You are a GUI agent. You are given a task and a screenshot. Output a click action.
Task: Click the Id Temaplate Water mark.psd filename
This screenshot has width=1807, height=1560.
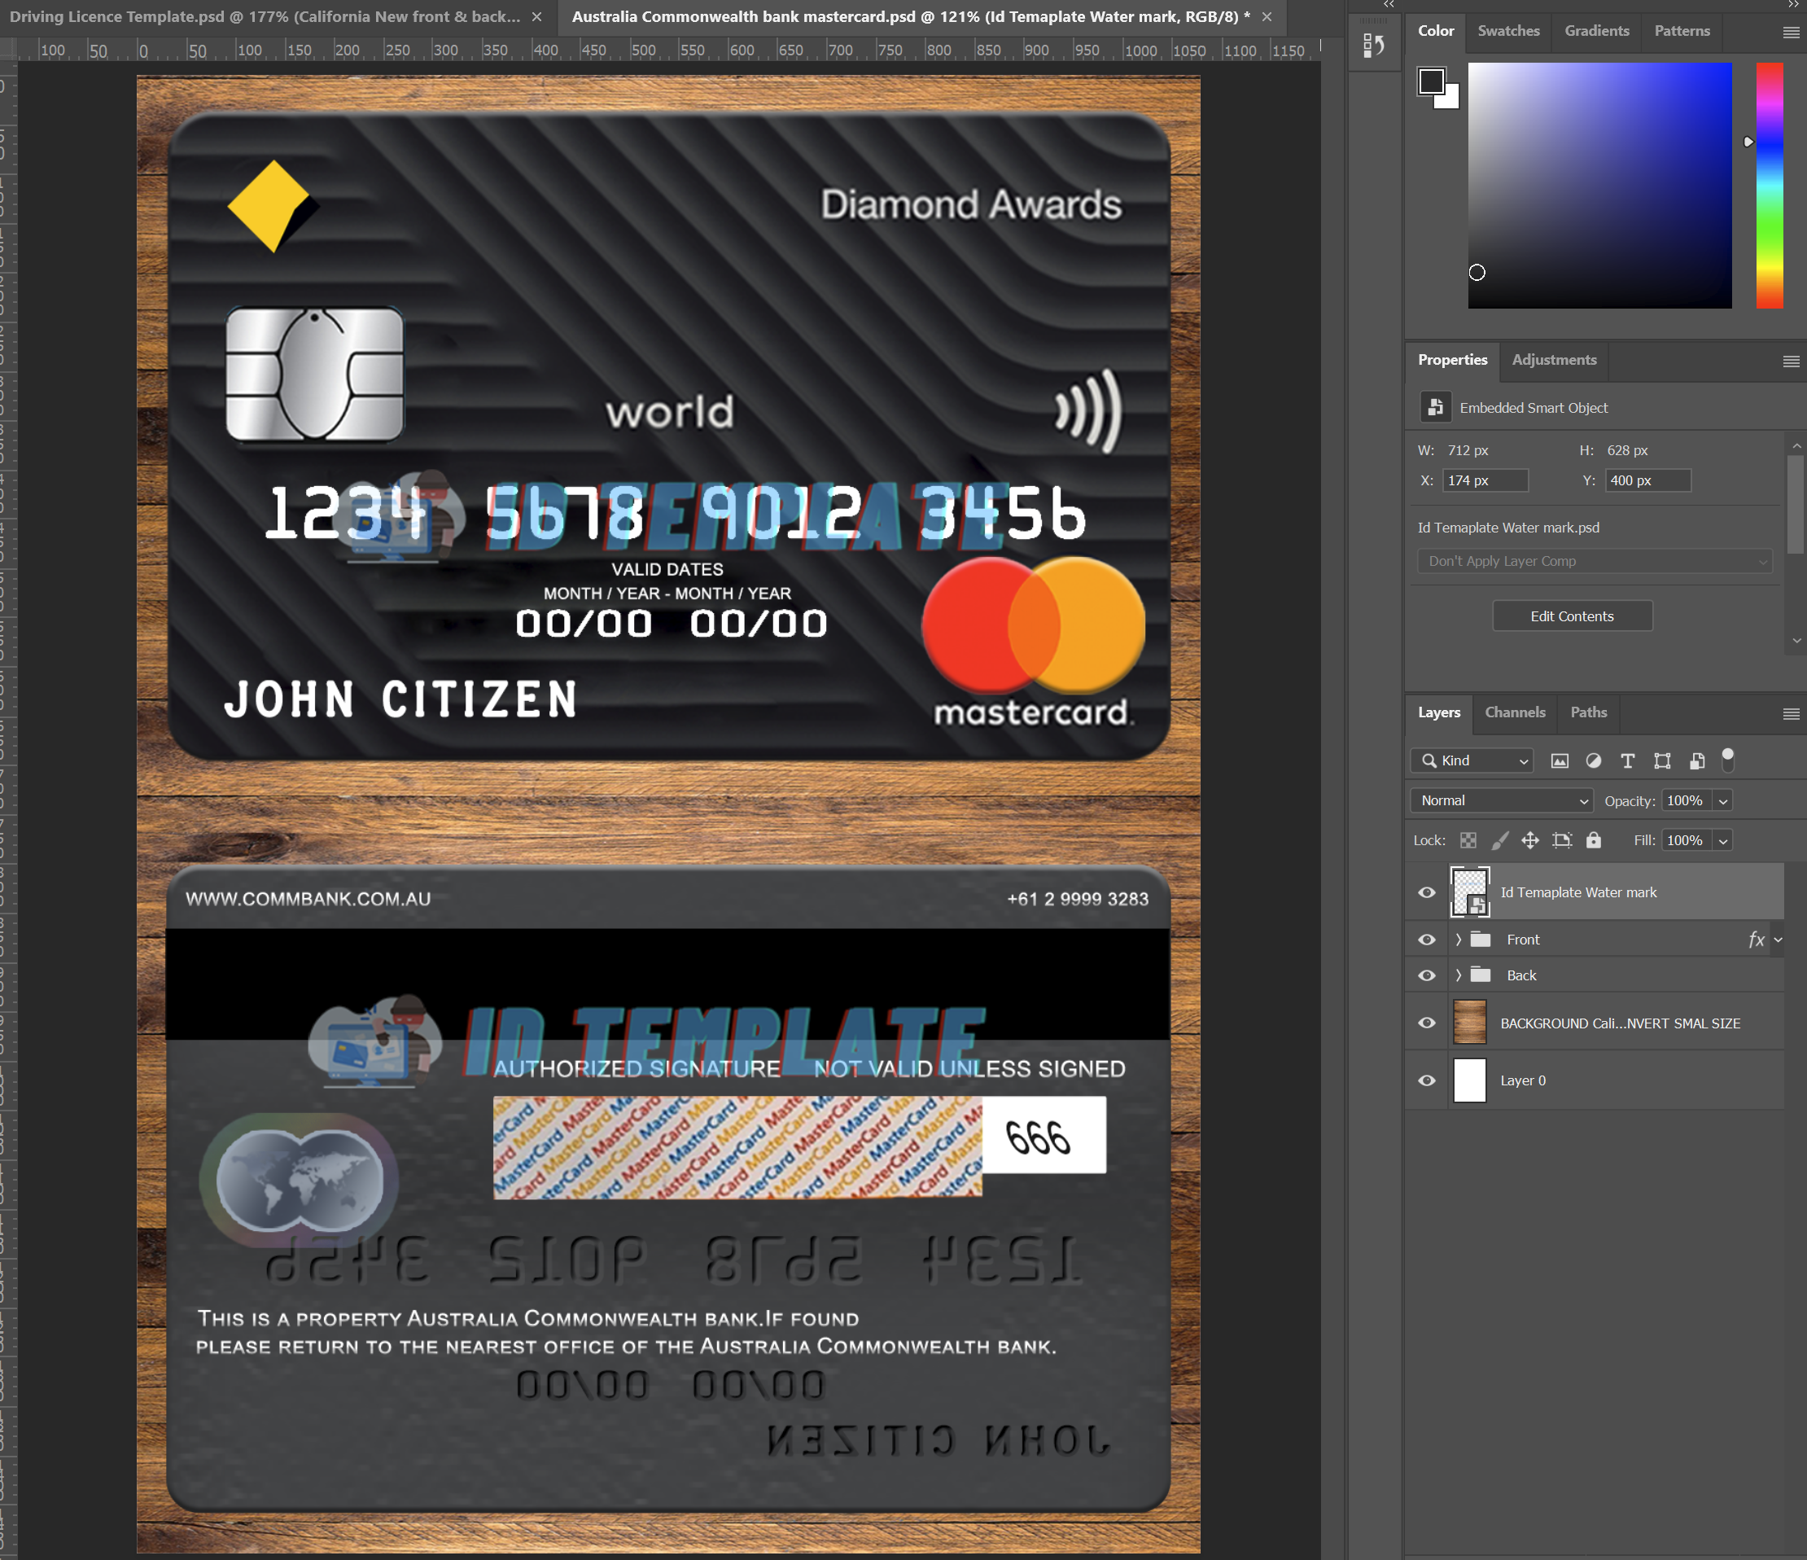(x=1507, y=528)
